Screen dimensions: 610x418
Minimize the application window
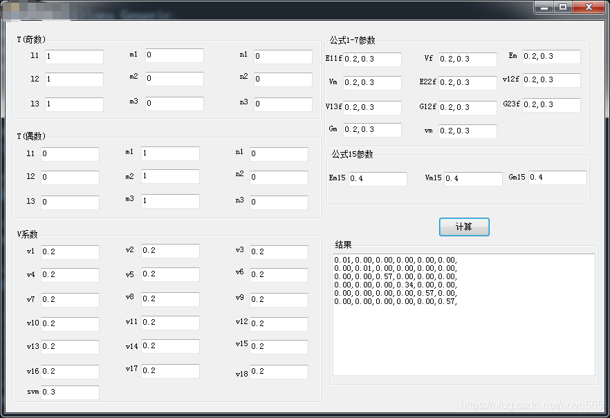[x=544, y=8]
